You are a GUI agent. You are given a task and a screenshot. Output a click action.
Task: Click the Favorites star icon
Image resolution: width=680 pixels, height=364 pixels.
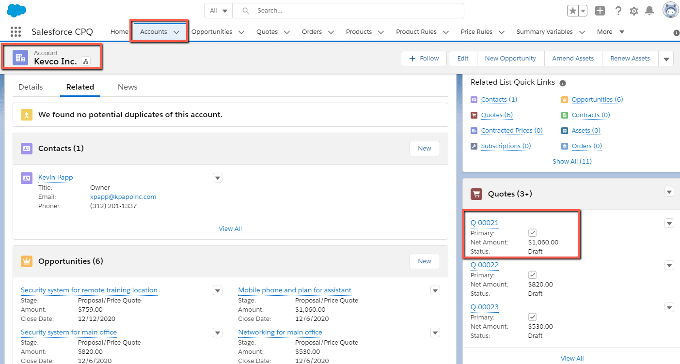click(572, 11)
